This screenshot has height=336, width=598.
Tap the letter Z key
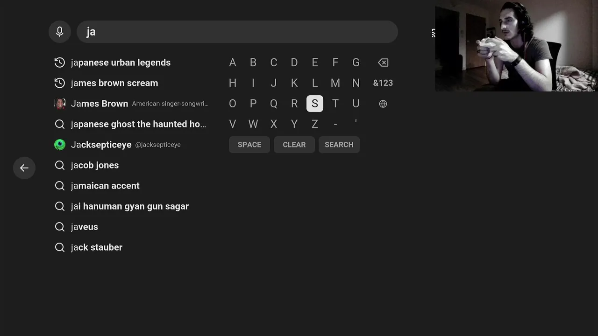point(315,124)
